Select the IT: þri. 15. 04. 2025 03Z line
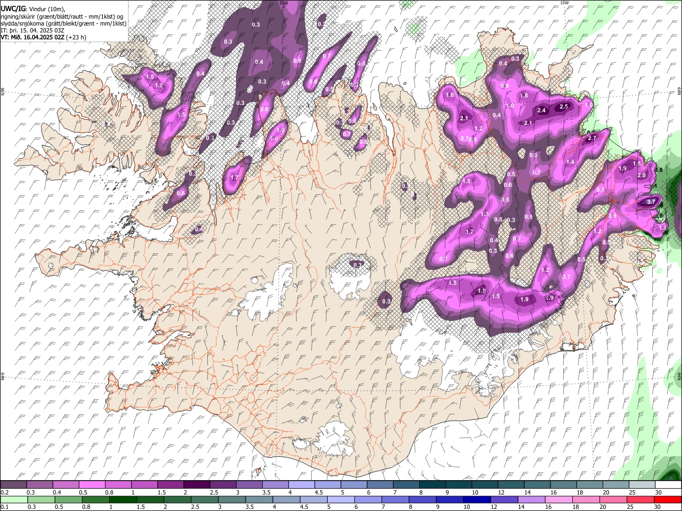The image size is (682, 511). [32, 30]
